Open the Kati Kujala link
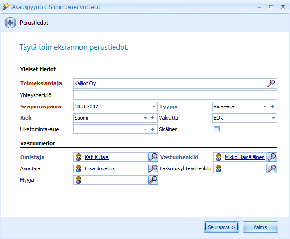Image resolution: width=290 pixels, height=239 pixels. click(97, 157)
